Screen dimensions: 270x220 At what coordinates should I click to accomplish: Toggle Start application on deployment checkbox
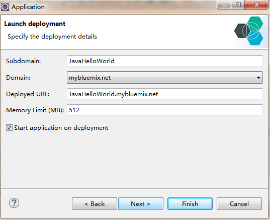pyautogui.click(x=9, y=128)
